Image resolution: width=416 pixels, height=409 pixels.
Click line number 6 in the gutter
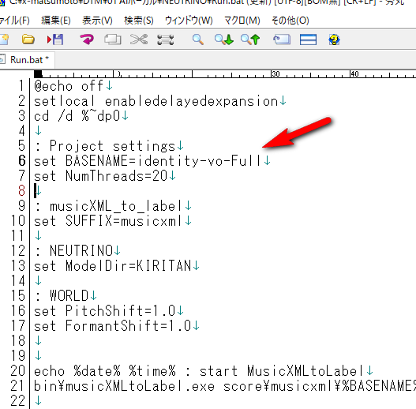coord(22,160)
